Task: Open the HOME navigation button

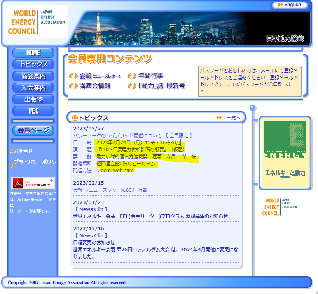Action: (x=33, y=53)
